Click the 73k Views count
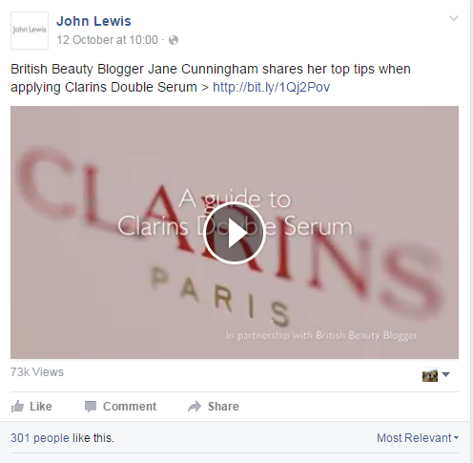The height and width of the screenshot is (463, 473). (37, 372)
